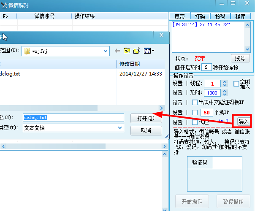Viewport: 255px width, 211px height.
Task: Enable the 空闲加入 checkbox
Action: pyautogui.click(x=236, y=84)
